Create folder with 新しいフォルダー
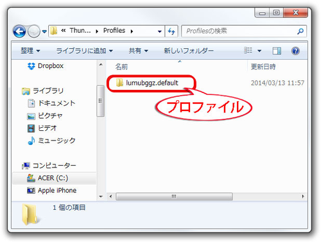The width and height of the screenshot is (321, 242). point(189,51)
